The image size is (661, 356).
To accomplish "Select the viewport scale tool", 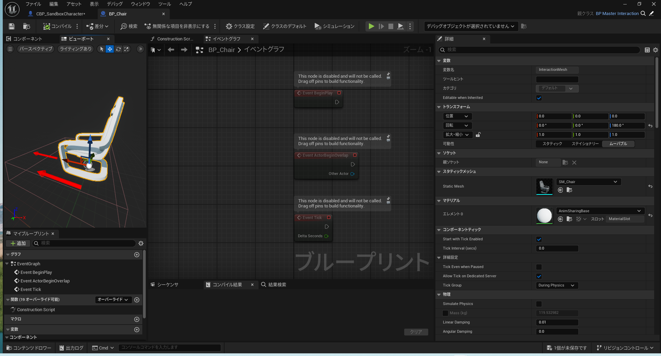I will [x=127, y=49].
